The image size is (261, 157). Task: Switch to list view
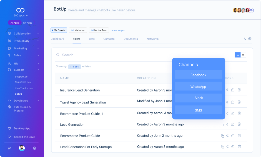coord(238,55)
